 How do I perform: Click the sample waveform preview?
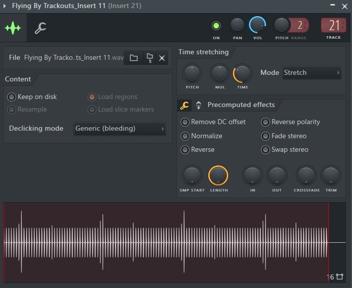174,242
